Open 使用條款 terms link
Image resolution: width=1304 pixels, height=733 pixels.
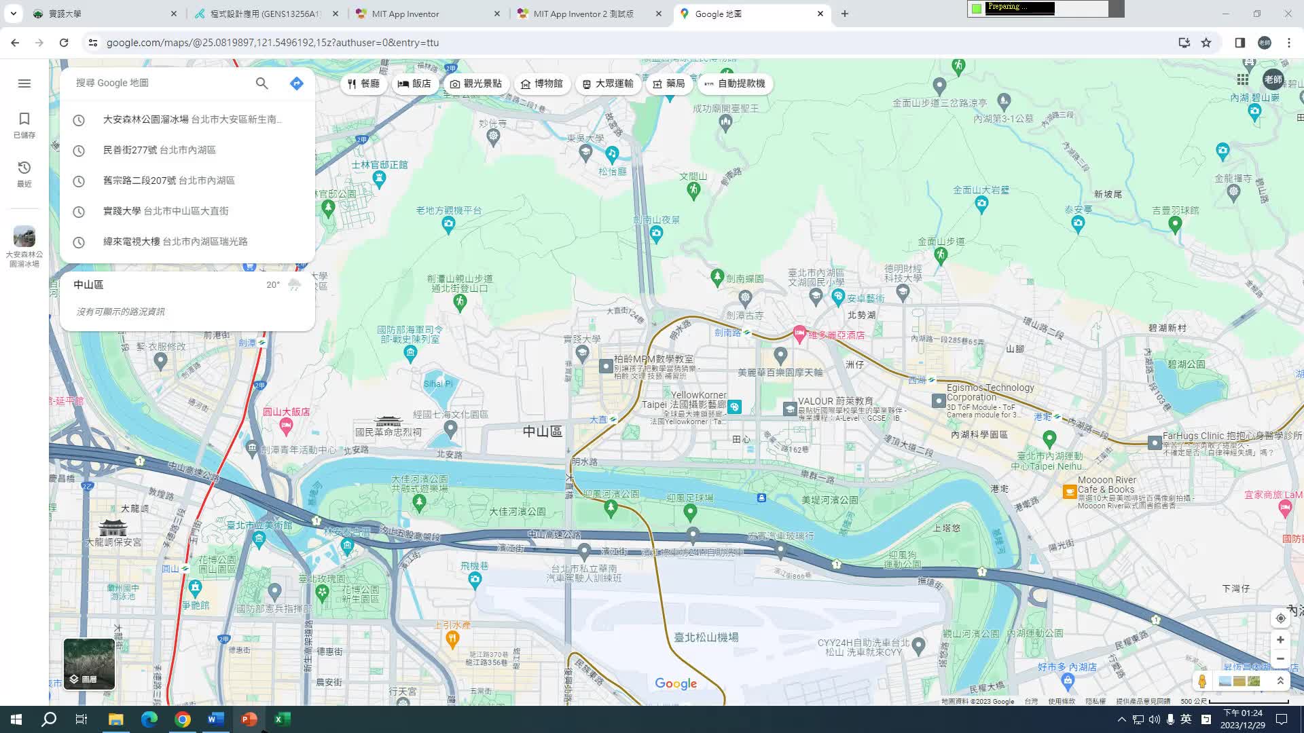coord(1061,701)
